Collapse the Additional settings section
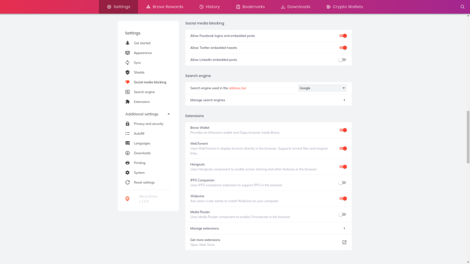The width and height of the screenshot is (470, 264). click(169, 114)
